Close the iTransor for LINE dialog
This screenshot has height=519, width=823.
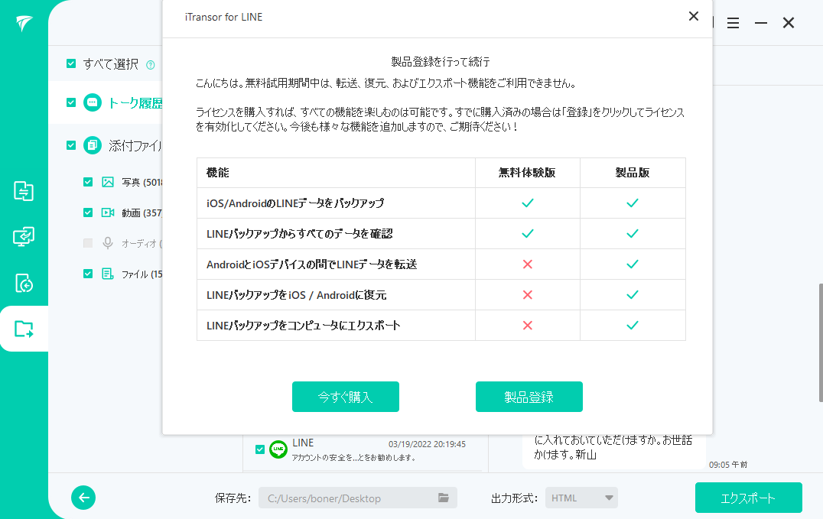(x=694, y=16)
